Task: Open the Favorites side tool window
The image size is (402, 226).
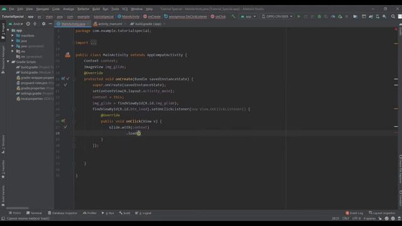Action: 3,169
